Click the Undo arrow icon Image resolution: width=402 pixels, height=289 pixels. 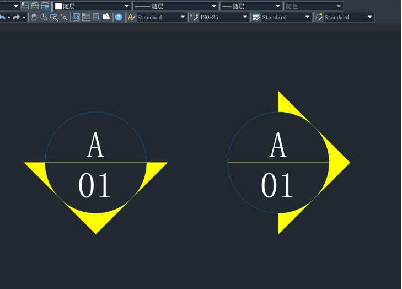point(3,17)
